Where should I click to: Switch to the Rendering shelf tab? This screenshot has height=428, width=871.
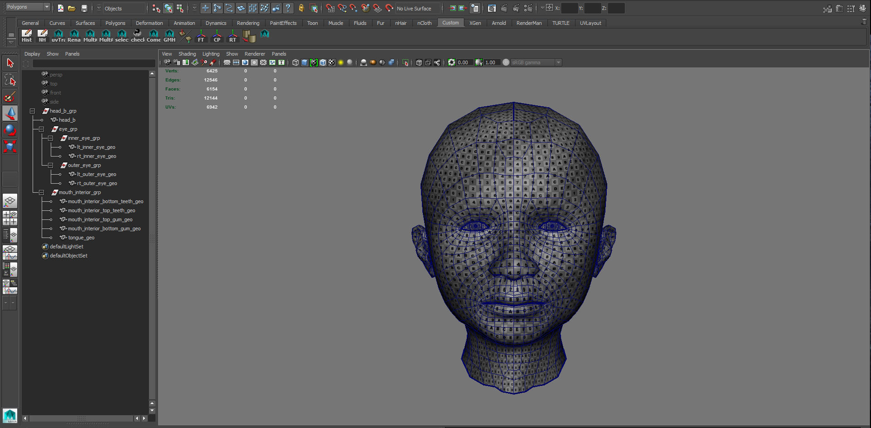click(x=248, y=23)
